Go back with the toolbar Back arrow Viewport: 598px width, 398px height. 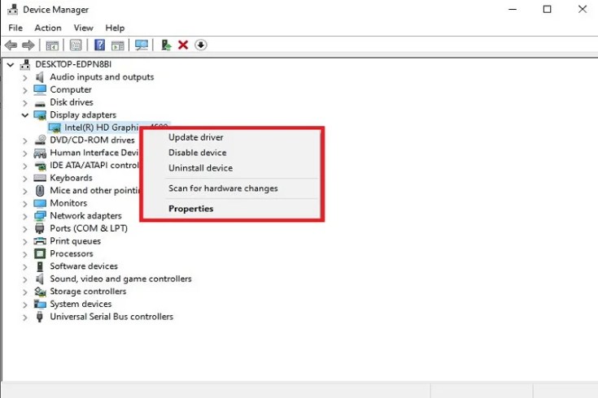(11, 45)
